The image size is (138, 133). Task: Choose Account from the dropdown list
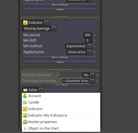61,96
